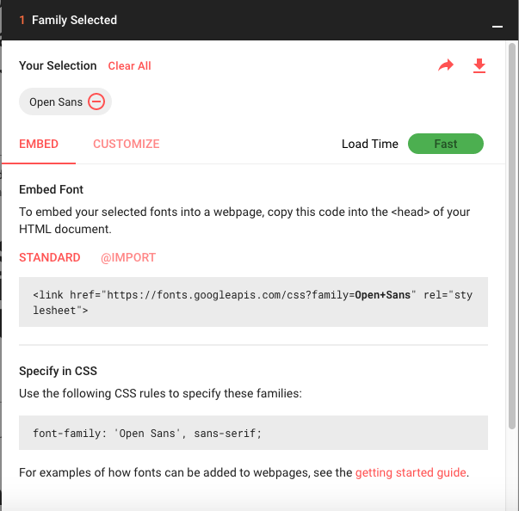Click the Fast load time indicator

coord(446,144)
